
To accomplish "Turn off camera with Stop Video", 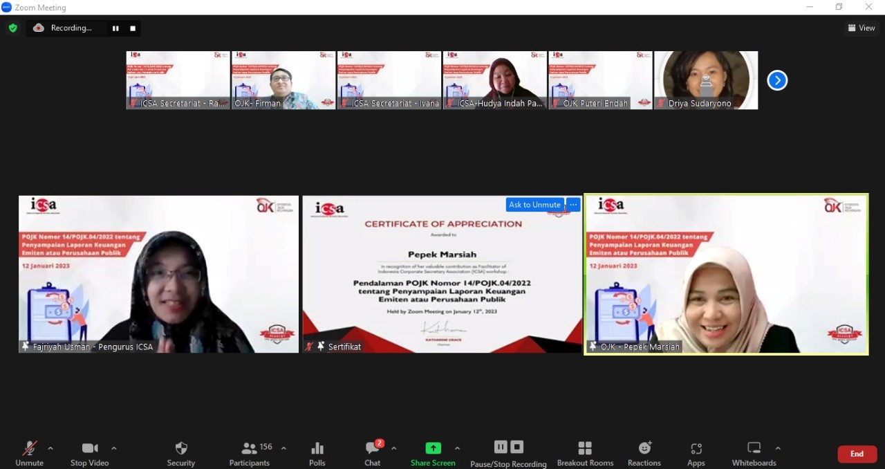I will click(x=90, y=453).
